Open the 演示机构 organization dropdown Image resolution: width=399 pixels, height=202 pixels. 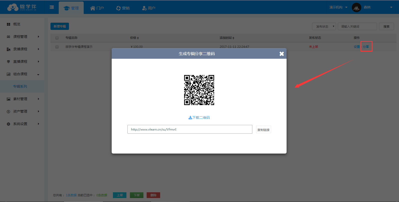pyautogui.click(x=338, y=7)
